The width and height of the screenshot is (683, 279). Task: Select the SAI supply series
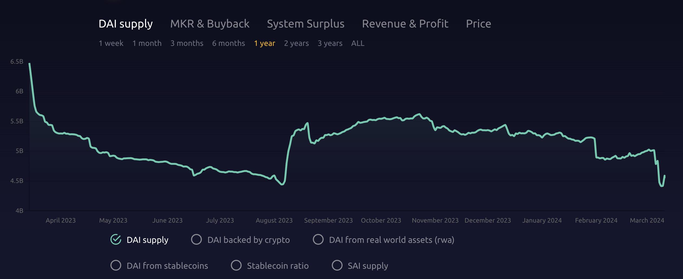click(337, 265)
